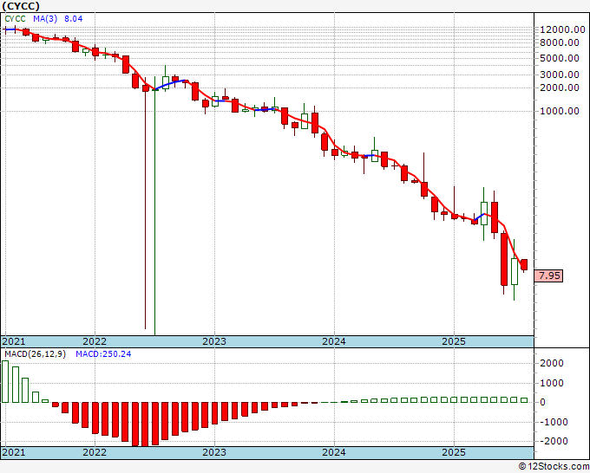Click the MACD:250.24 value label
590x473 pixels.
point(103,354)
